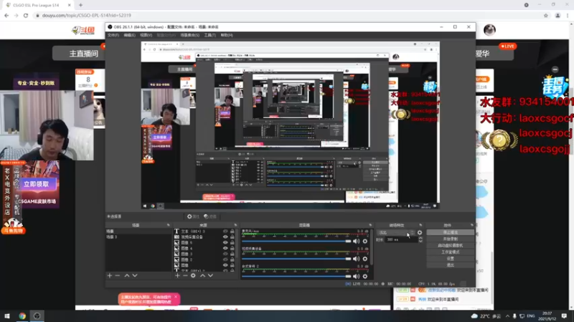
Task: Open the 帮助(H) menu in OBS
Action: click(227, 35)
